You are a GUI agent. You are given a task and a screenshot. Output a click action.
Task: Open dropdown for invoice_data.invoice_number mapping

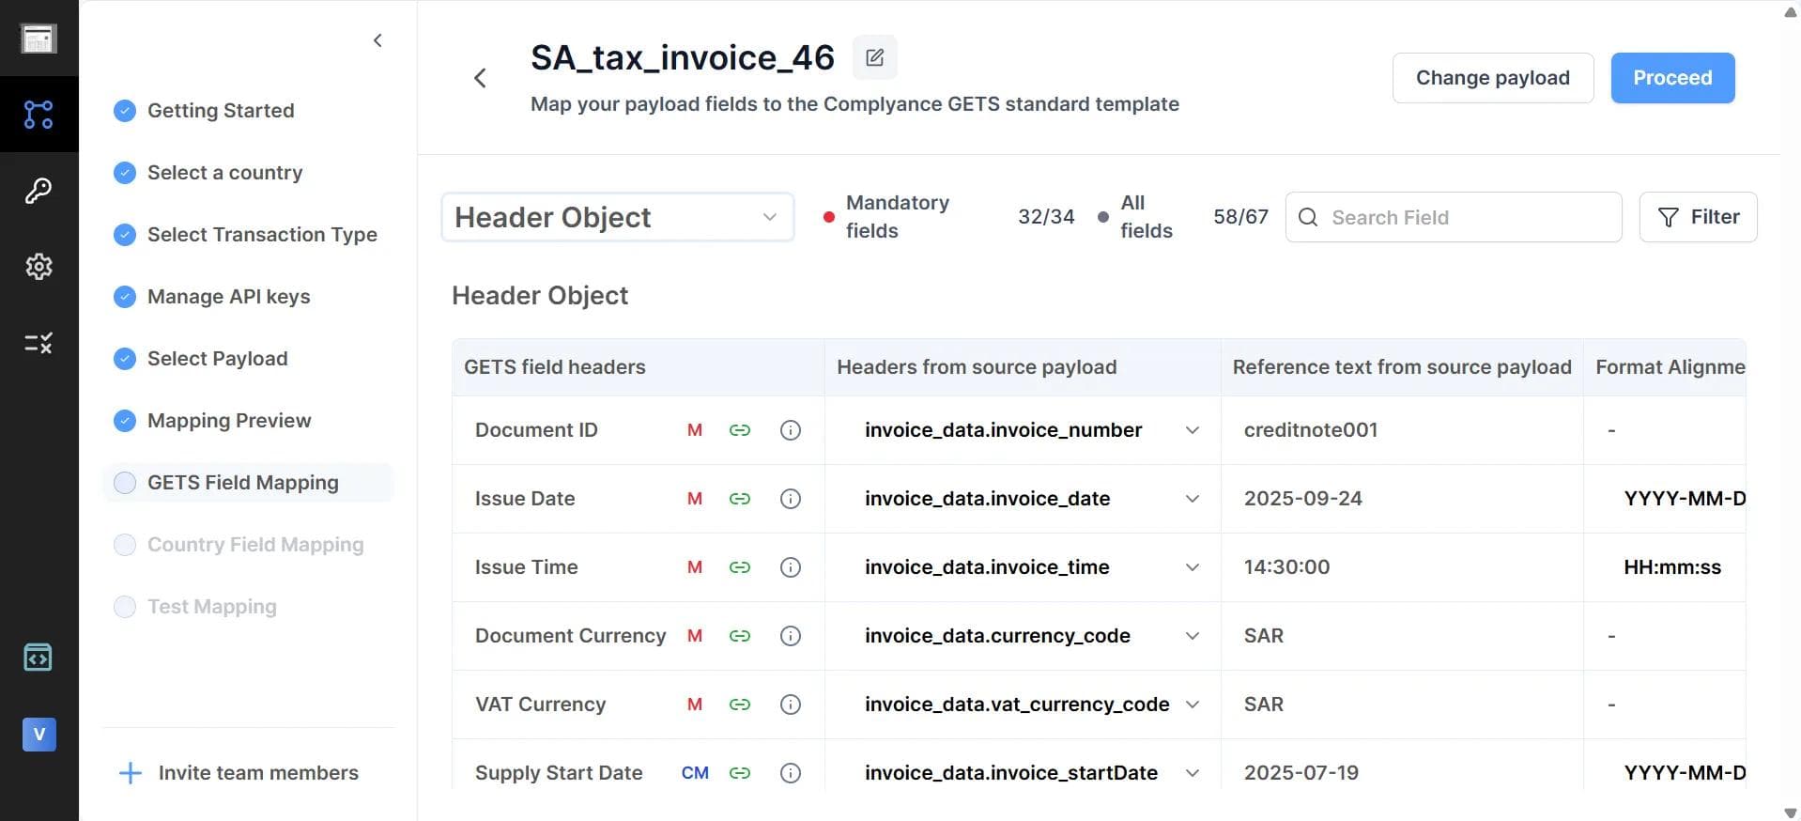pyautogui.click(x=1192, y=430)
